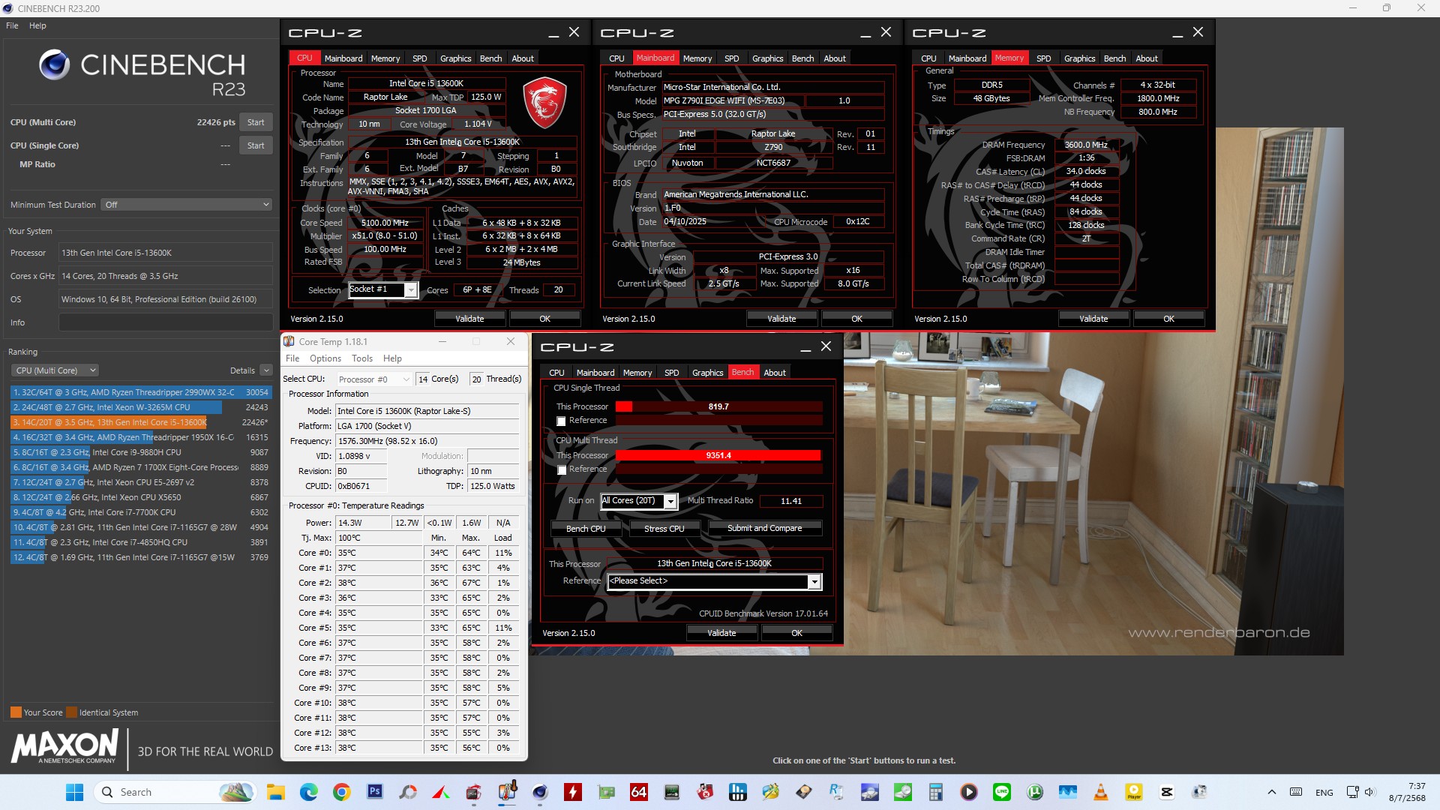
Task: Start the CPU (Multi Core) test
Action: pos(256,122)
